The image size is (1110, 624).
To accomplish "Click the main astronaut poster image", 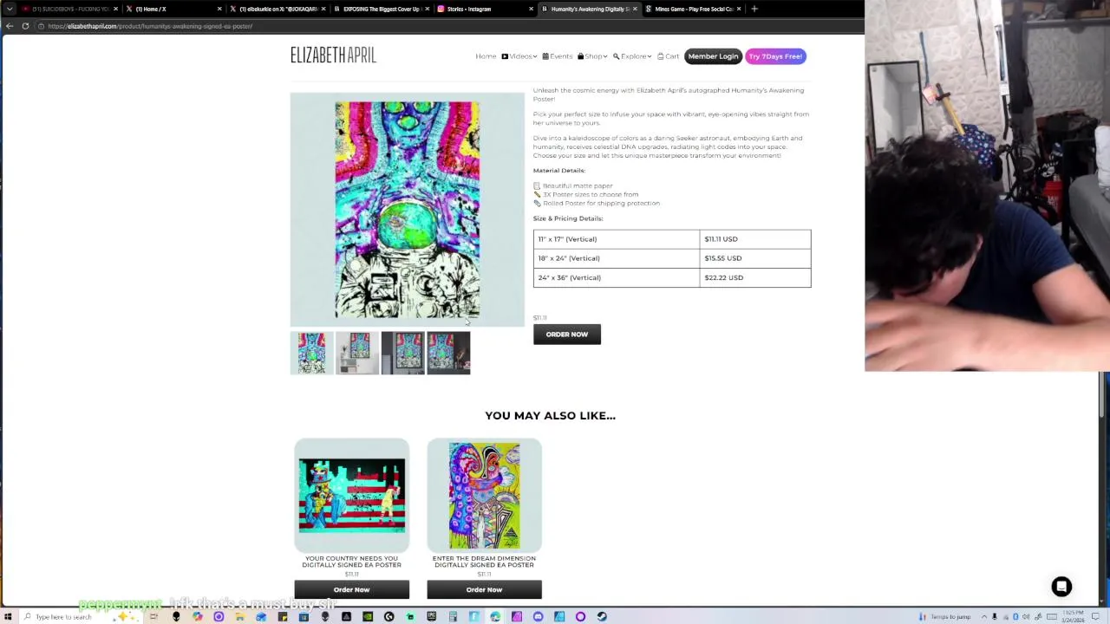I will pos(408,210).
